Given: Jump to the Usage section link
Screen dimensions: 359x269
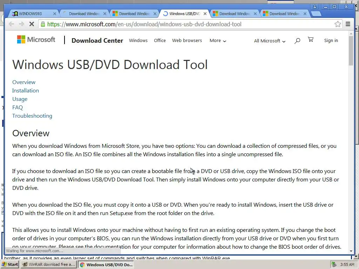Looking at the screenshot, I should pyautogui.click(x=20, y=99).
